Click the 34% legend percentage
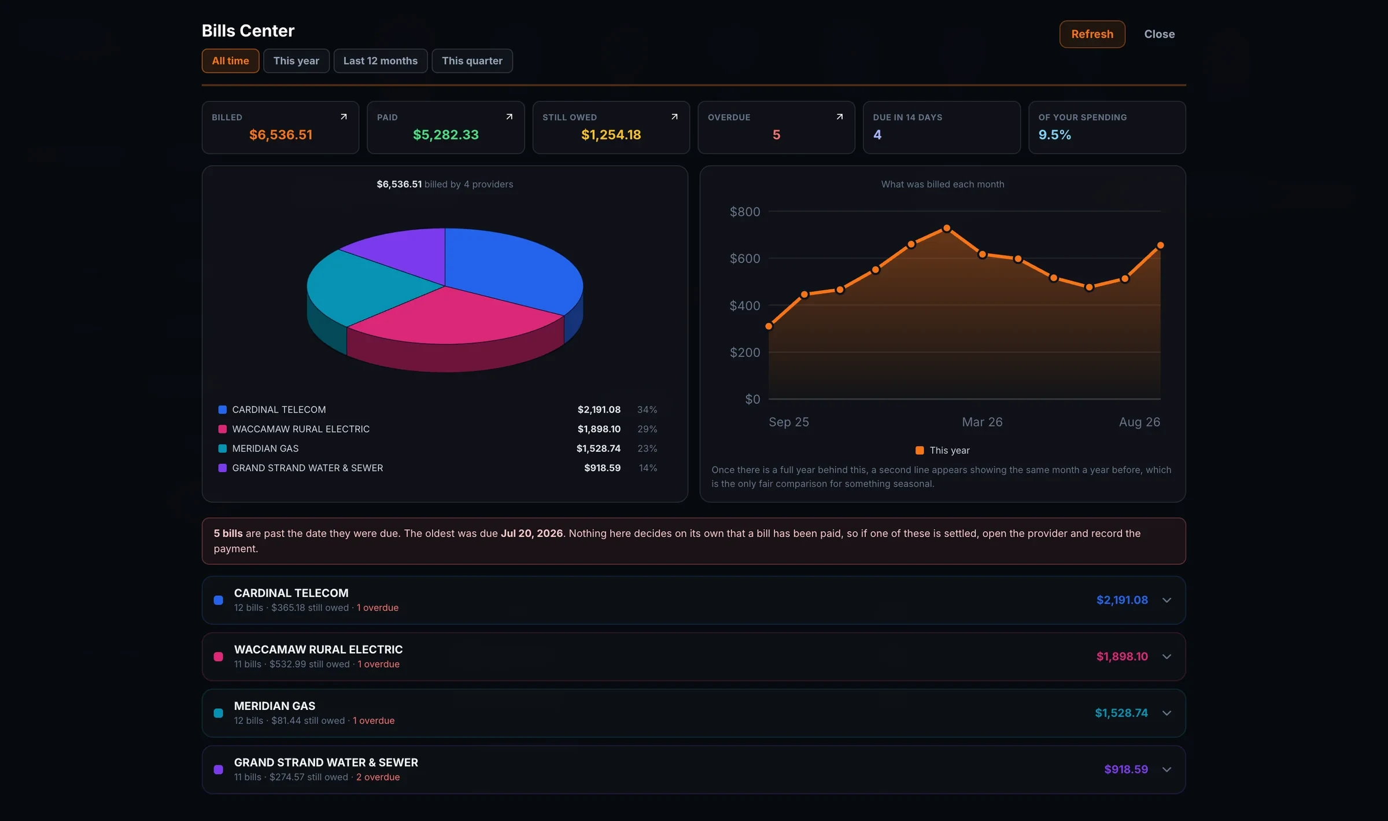Screen dimensions: 1388x821 tap(647, 410)
